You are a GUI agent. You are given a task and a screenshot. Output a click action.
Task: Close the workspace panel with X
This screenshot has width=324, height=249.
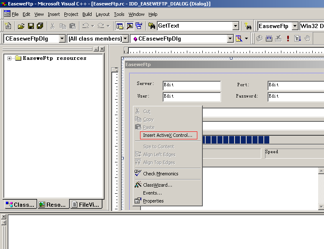[x=102, y=49]
